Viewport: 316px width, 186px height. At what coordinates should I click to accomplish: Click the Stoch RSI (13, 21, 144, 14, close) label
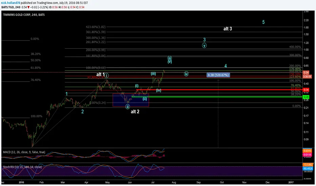coord(22,167)
